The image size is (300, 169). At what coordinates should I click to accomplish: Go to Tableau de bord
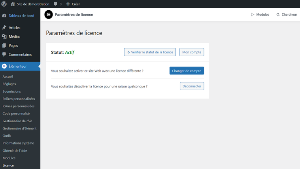[x=21, y=16]
